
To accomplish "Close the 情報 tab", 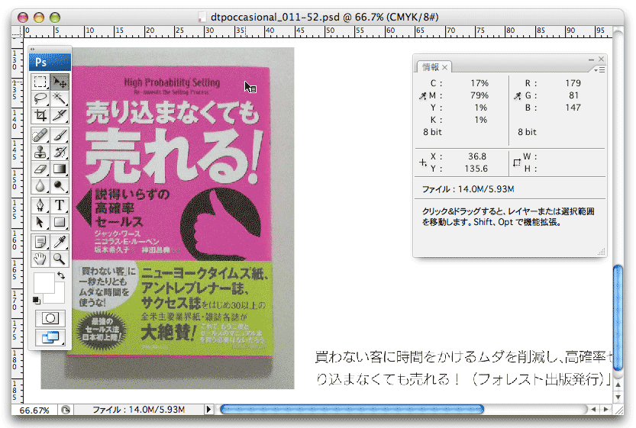I will point(445,67).
